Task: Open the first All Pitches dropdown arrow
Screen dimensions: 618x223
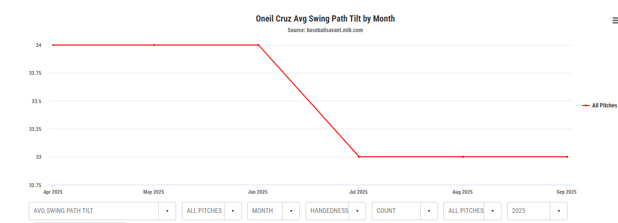Action: click(233, 211)
